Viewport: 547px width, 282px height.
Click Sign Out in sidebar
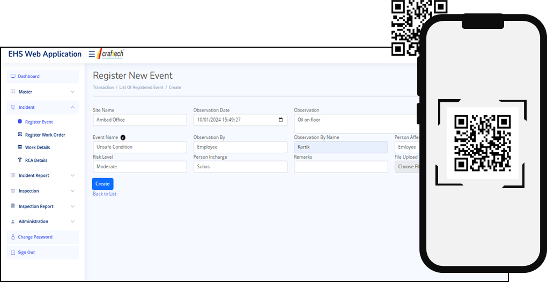click(43, 253)
